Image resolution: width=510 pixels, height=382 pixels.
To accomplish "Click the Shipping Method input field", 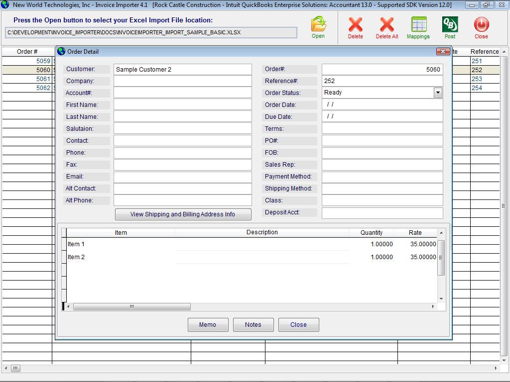I will 382,189.
